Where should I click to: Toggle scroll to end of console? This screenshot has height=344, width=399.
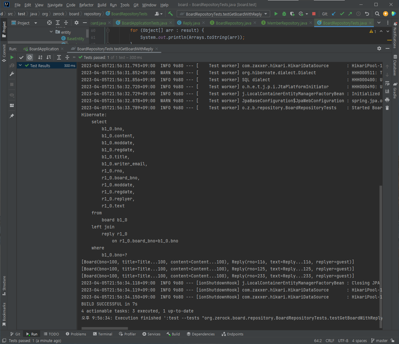387,91
